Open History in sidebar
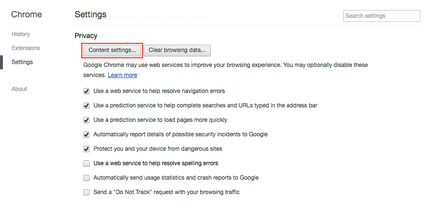Screen dimensions: 431x209 (21, 34)
